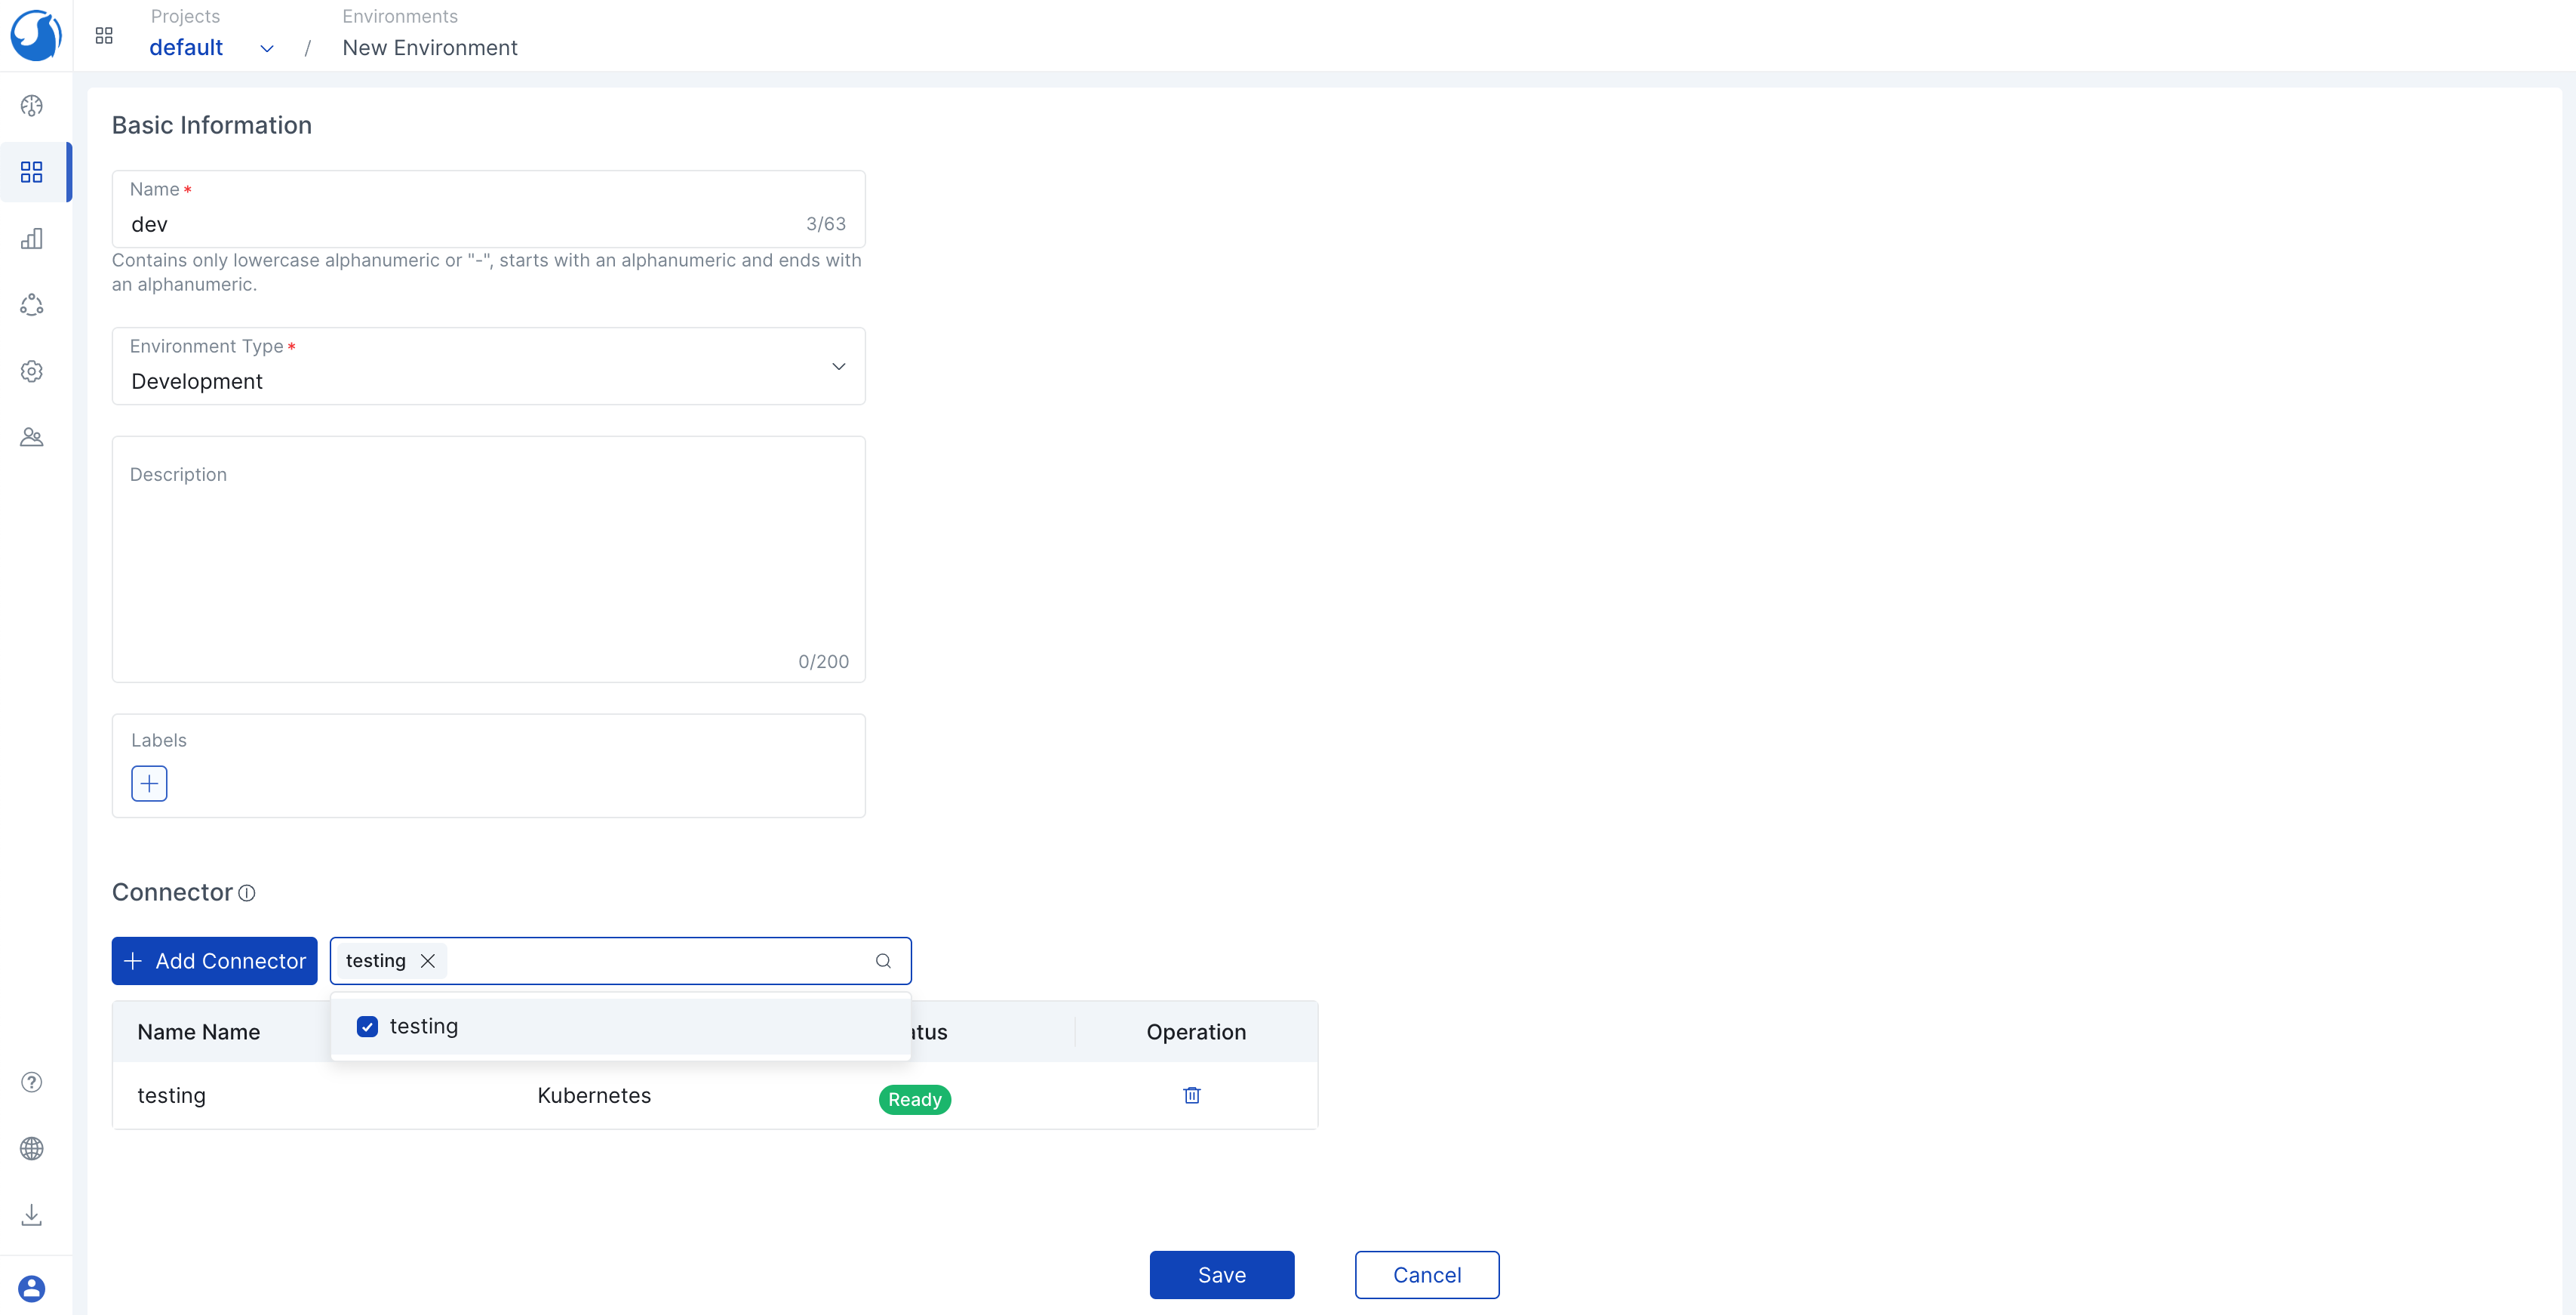2576x1315 pixels.
Task: Click the add label plus button
Action: (x=149, y=784)
